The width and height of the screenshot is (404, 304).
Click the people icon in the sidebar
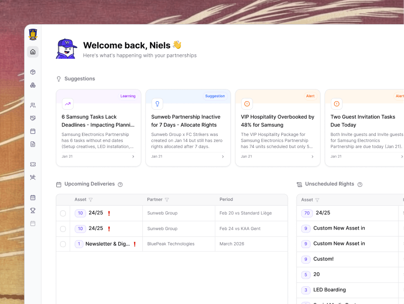coord(33,105)
